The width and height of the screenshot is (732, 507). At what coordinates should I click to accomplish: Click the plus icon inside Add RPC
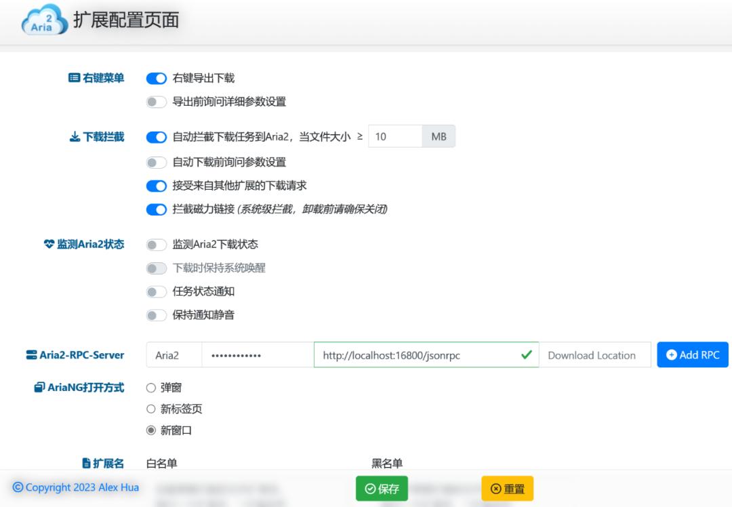pos(671,354)
